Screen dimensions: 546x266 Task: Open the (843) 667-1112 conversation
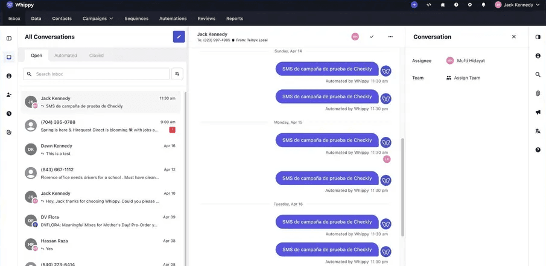pos(101,173)
